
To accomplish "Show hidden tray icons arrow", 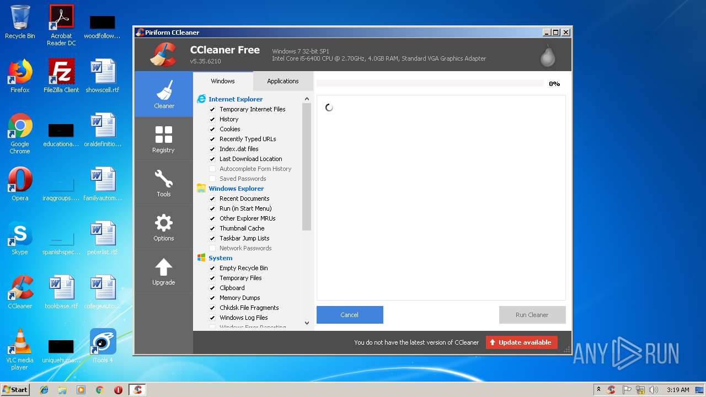I will coord(598,390).
